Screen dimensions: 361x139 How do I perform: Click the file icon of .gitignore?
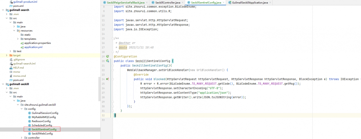click(x=11, y=59)
